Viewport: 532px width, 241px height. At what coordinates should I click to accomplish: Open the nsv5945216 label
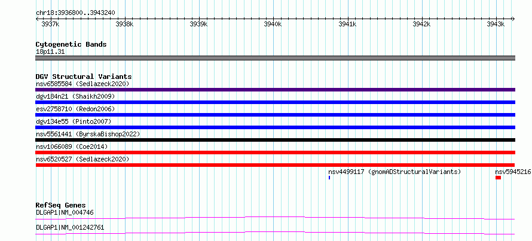[x=513, y=172]
